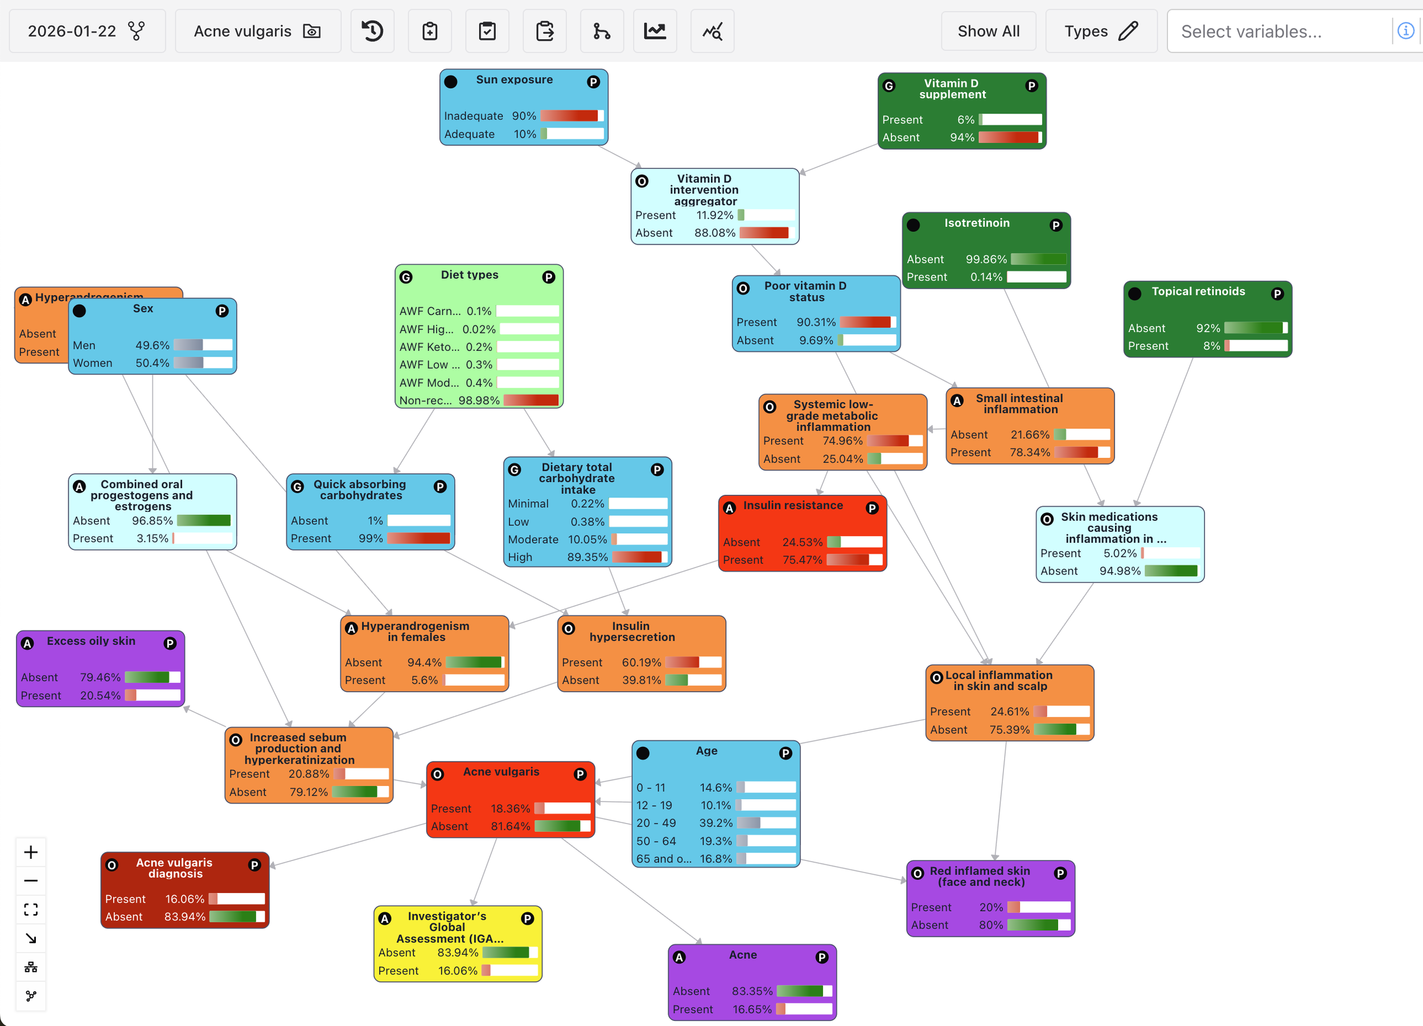Image resolution: width=1423 pixels, height=1026 pixels.
Task: Toggle P badge on Acne vulgaris node
Action: (580, 774)
